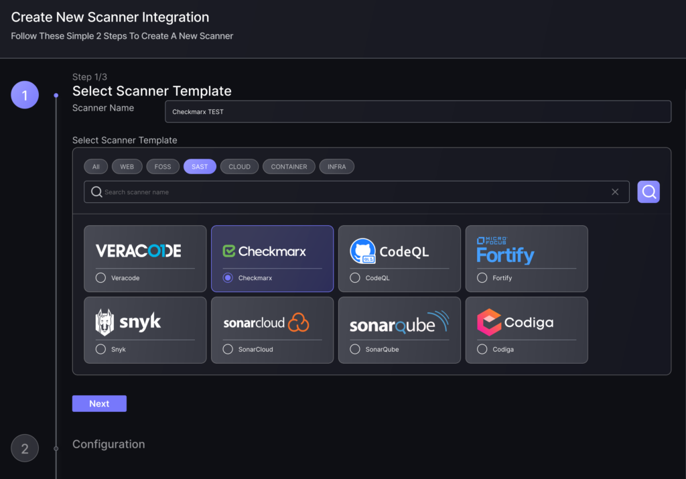Focus the Search scanner name field

tap(356, 192)
